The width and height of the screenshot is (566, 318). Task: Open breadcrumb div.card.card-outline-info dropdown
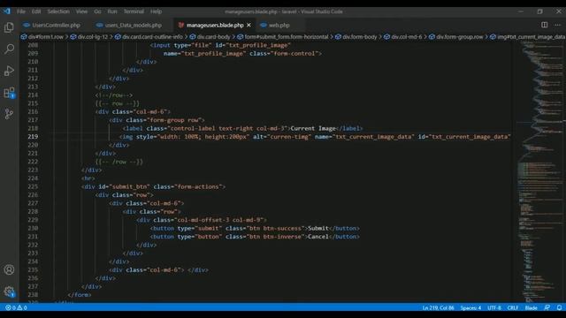point(149,37)
